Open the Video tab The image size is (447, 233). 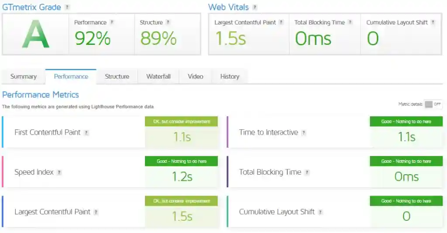click(196, 76)
